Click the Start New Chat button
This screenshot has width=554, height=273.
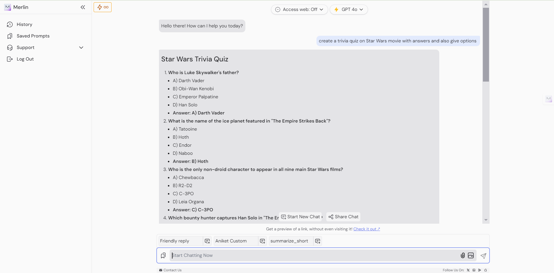click(x=301, y=217)
